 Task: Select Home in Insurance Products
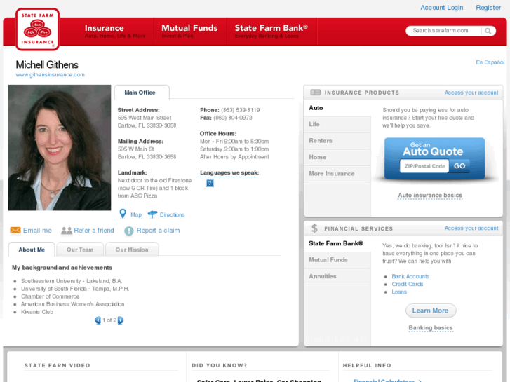[x=337, y=157]
